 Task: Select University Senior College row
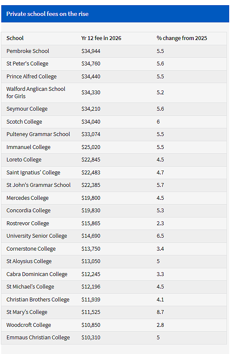(114, 236)
